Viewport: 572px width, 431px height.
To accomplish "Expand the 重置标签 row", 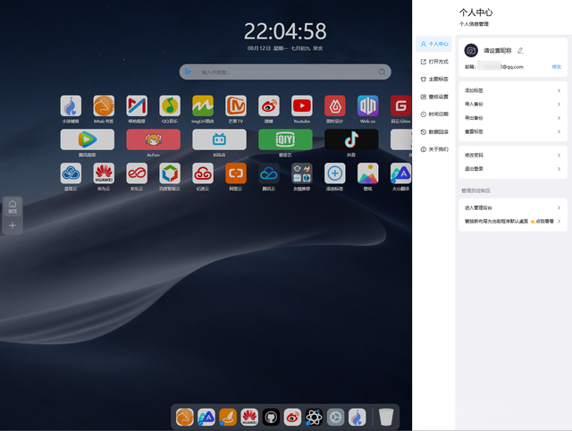I will pos(512,131).
